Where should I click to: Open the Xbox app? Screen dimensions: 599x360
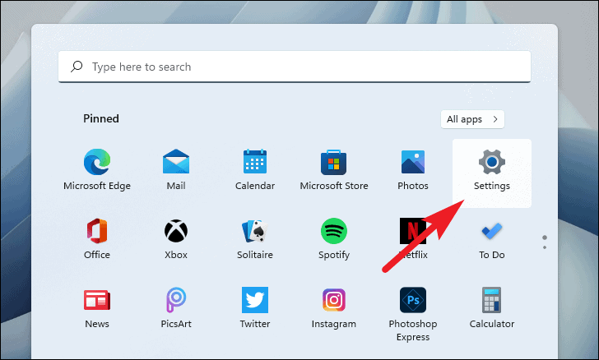click(x=176, y=239)
